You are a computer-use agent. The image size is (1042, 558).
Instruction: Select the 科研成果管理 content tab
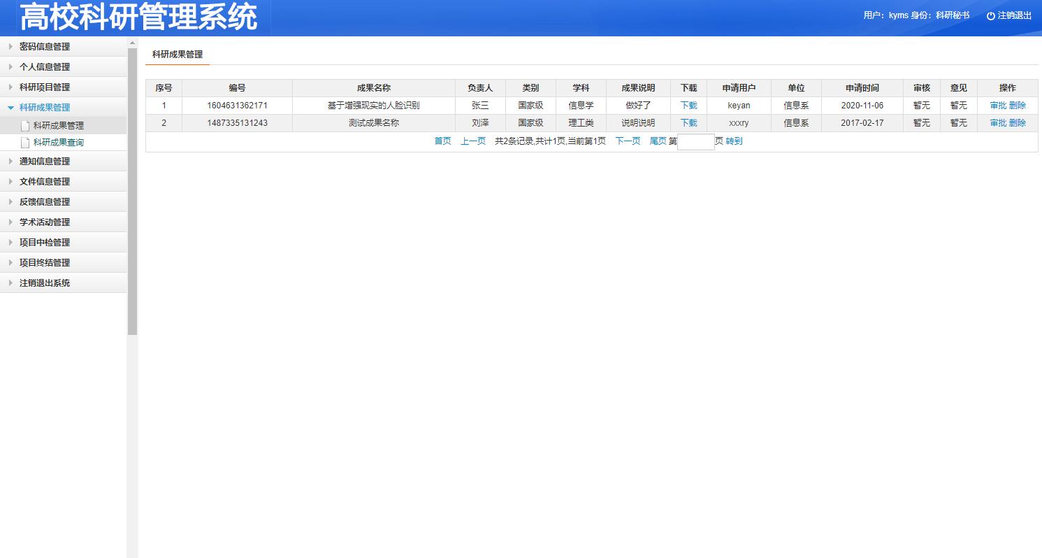178,55
